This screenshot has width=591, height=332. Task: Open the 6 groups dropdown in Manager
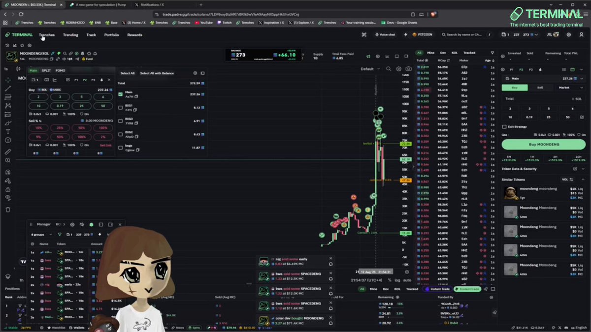click(43, 235)
